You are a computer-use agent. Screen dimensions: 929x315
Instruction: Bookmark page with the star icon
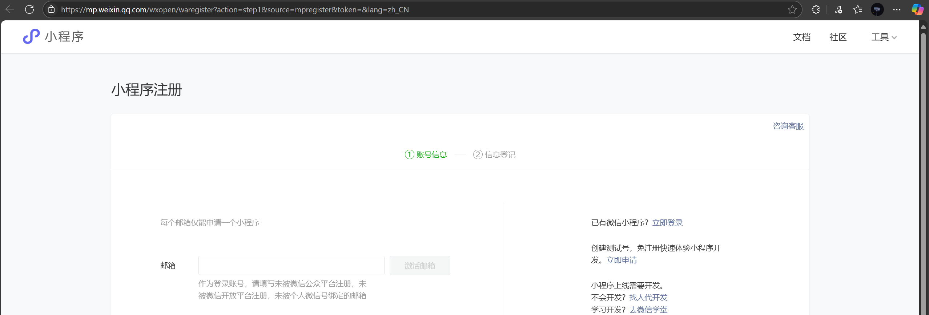792,10
